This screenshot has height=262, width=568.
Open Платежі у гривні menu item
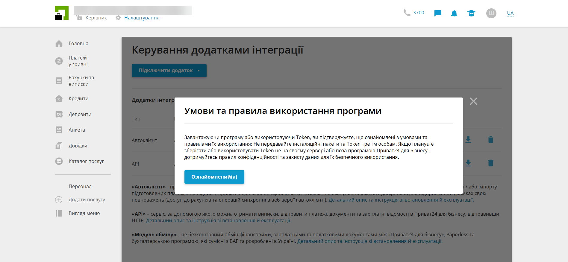click(78, 61)
